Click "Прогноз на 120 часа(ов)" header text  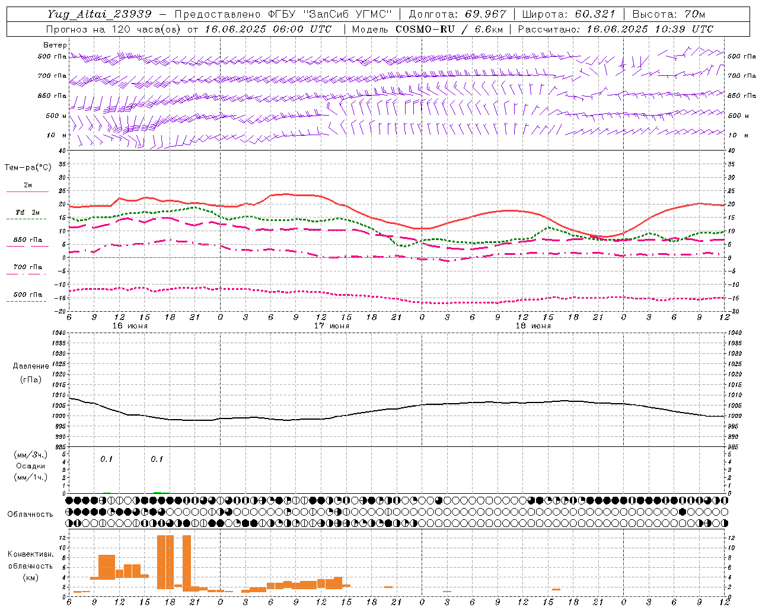[x=114, y=29]
